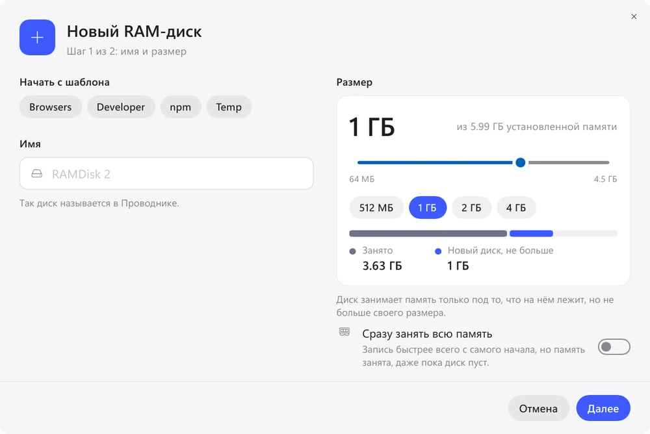The height and width of the screenshot is (434, 650).
Task: Click the blue plus icon beside the title
Action: (x=37, y=37)
